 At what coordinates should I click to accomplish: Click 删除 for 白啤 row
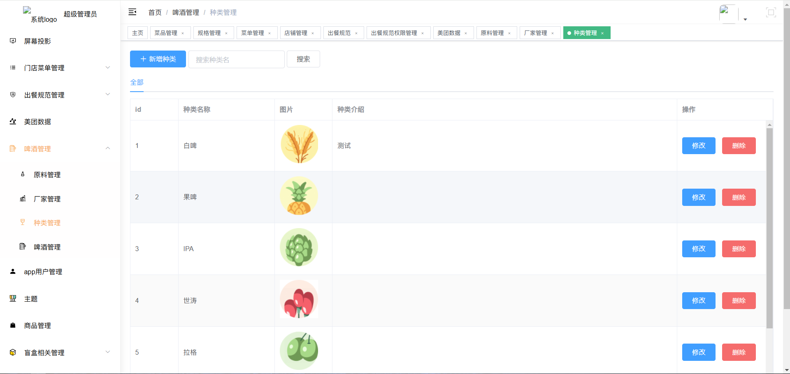739,145
